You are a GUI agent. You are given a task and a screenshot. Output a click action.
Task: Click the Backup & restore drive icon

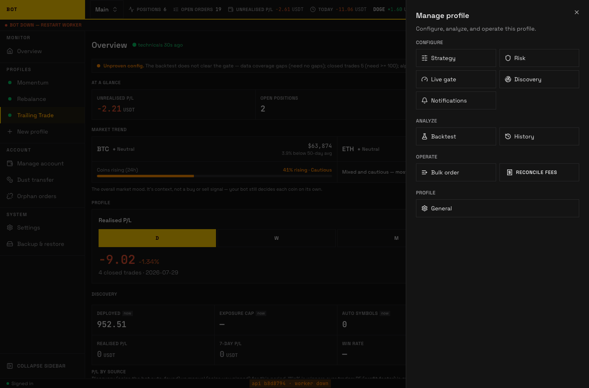pos(10,244)
